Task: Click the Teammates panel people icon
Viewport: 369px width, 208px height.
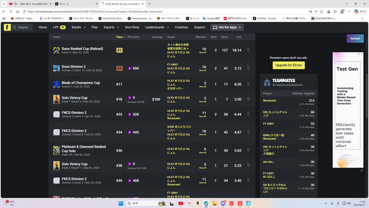Action: pos(267,82)
